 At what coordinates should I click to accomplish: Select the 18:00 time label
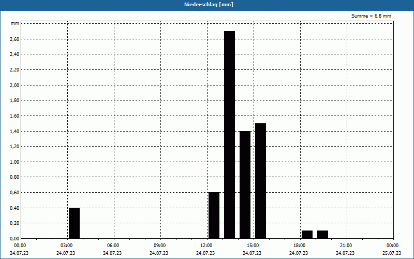300,246
